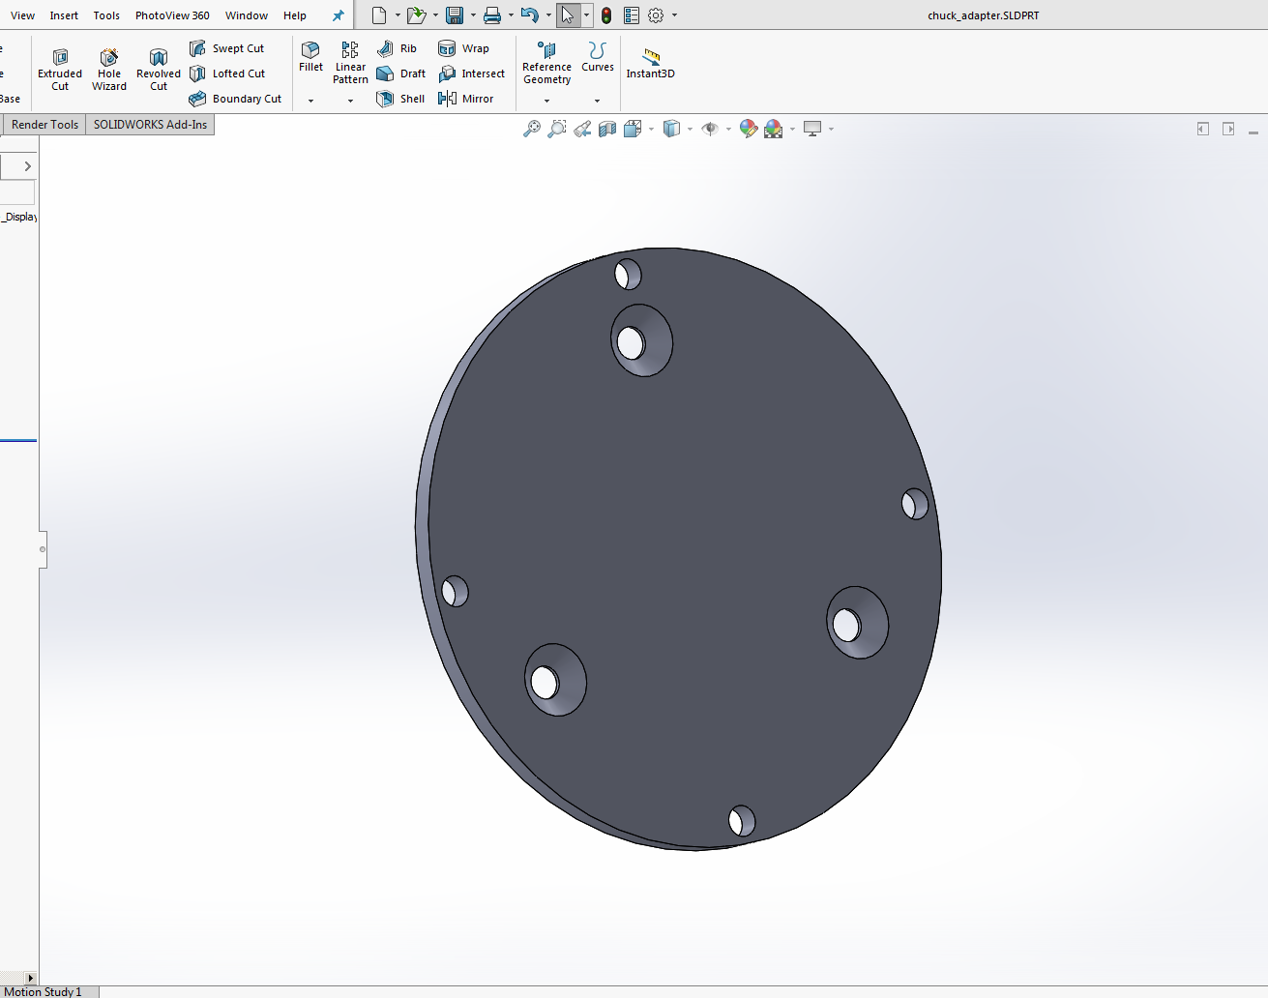
Task: Open the Hole Wizard tool
Action: click(109, 69)
